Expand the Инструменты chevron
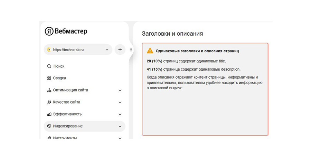This screenshot has height=160, width=311. click(120, 138)
